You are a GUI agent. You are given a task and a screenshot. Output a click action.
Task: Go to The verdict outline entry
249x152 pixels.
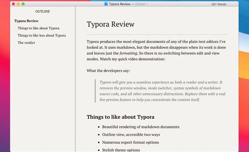coord(26,43)
